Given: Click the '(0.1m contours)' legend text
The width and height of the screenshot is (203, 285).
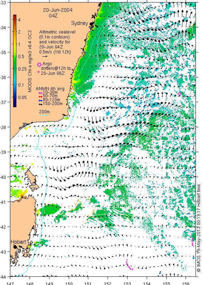Looking at the screenshot, I should tap(54, 37).
